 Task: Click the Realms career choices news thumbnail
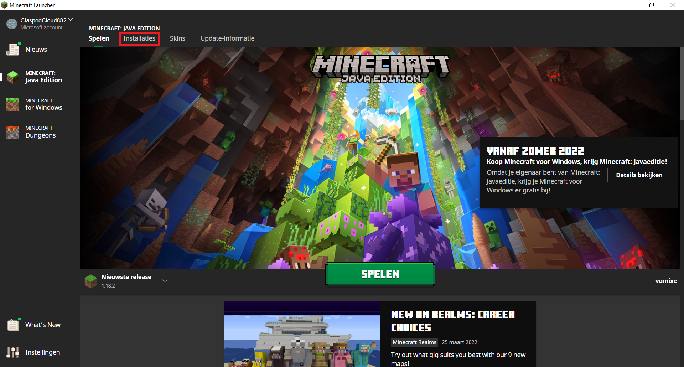pyautogui.click(x=302, y=334)
